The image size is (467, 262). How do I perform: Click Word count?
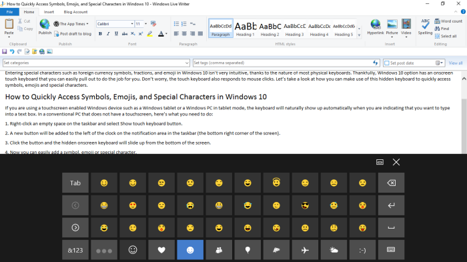pyautogui.click(x=448, y=21)
